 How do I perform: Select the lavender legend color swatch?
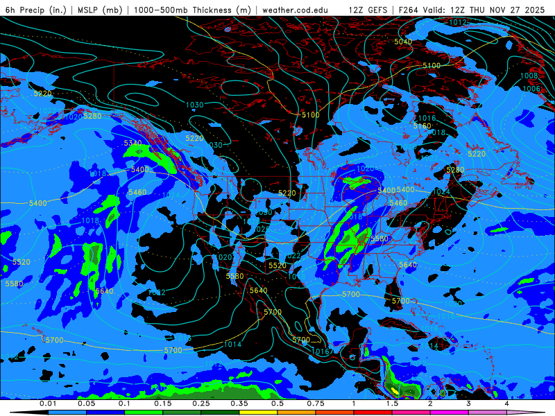pos(488,413)
